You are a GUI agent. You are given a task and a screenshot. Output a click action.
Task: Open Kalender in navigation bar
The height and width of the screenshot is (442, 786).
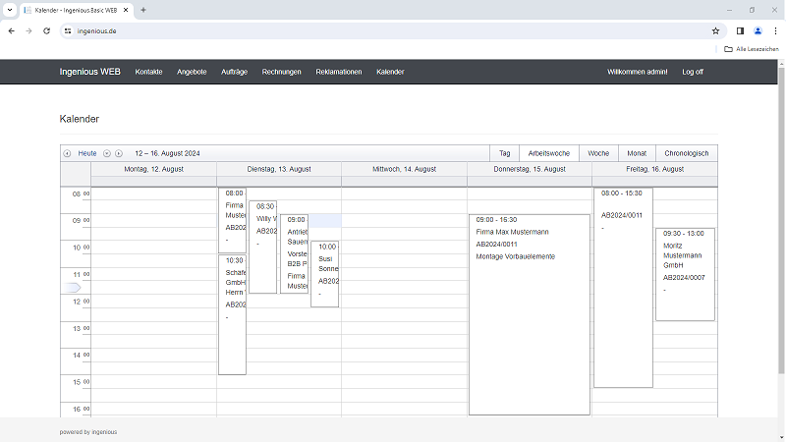click(390, 72)
